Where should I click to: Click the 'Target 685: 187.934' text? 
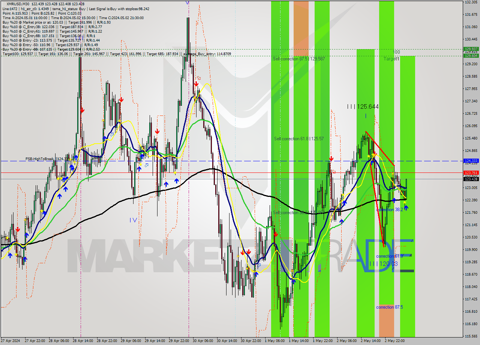[162, 54]
